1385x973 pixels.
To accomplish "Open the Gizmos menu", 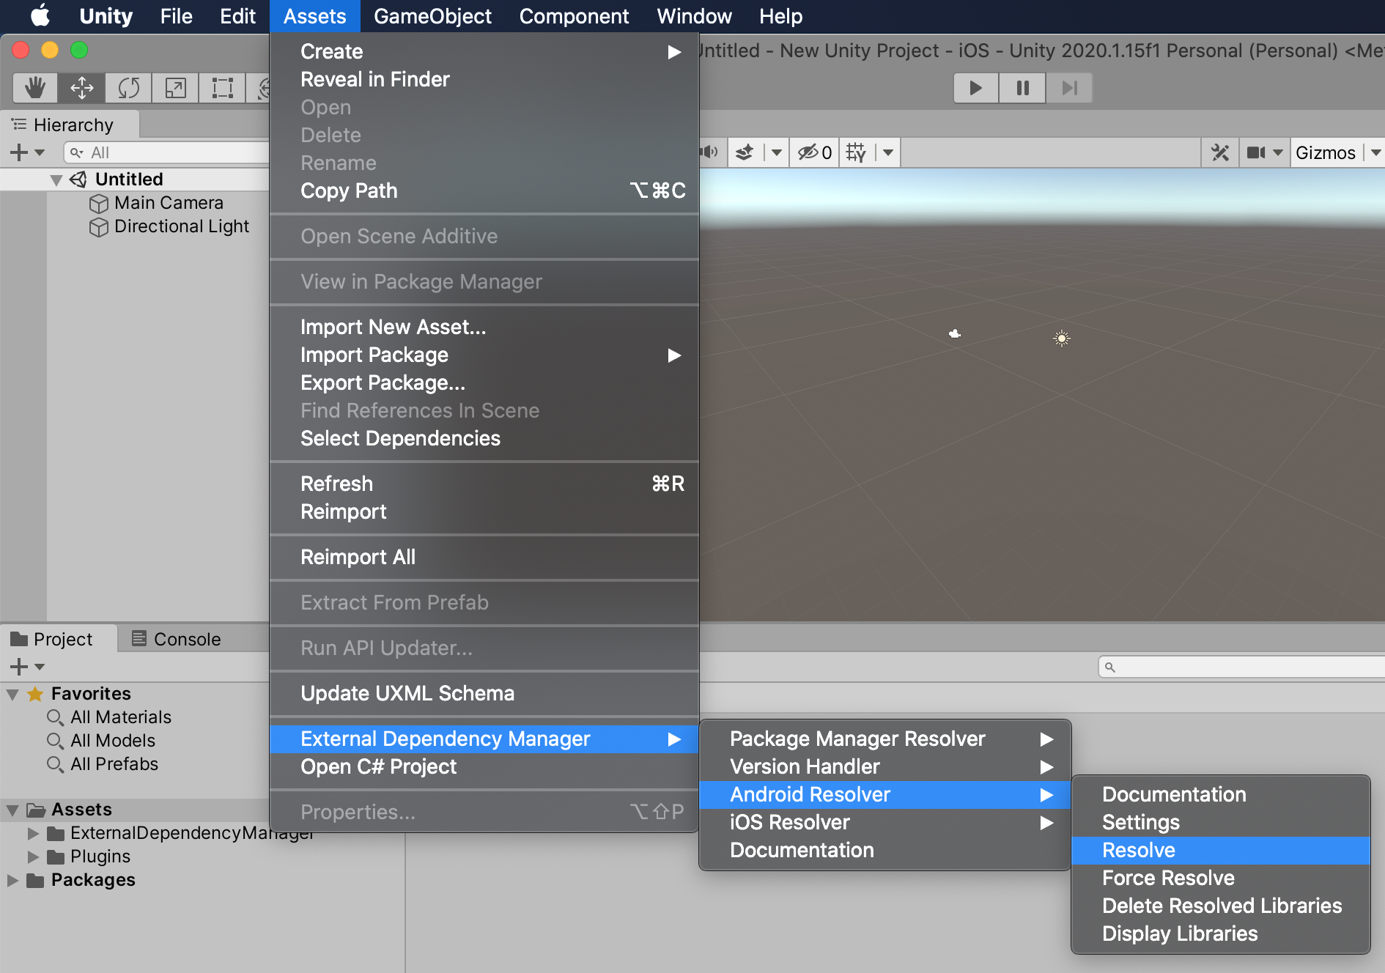I will tap(1326, 152).
